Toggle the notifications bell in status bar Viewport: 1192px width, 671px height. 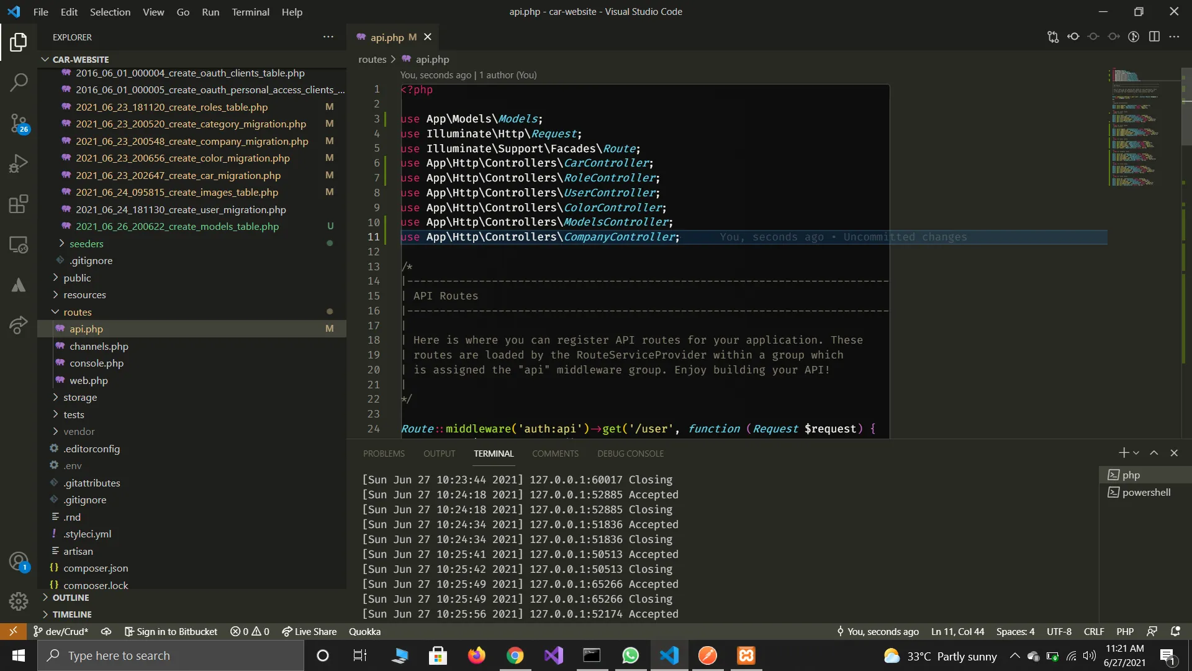1175,631
